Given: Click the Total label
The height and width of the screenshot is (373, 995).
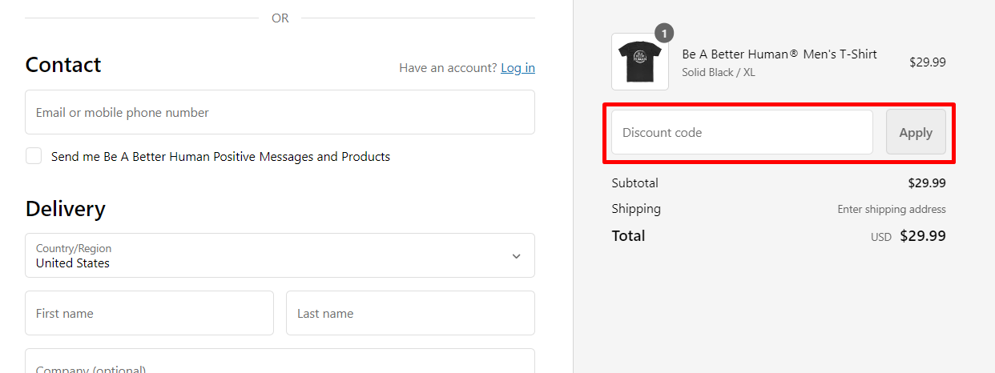Looking at the screenshot, I should [x=628, y=235].
